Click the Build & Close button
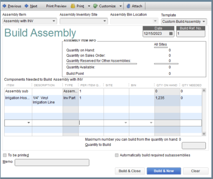This screenshot has width=213, height=179. pos(129,171)
